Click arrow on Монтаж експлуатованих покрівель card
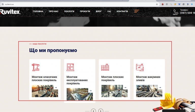 pos(90,91)
